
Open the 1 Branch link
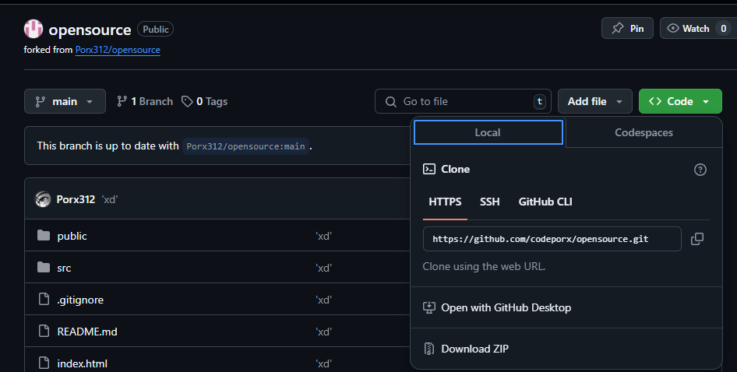click(x=145, y=101)
